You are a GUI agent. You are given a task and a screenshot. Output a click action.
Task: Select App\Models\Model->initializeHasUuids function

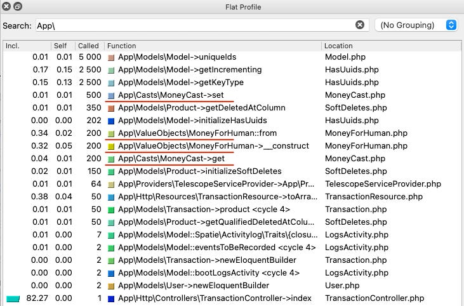tap(192, 121)
